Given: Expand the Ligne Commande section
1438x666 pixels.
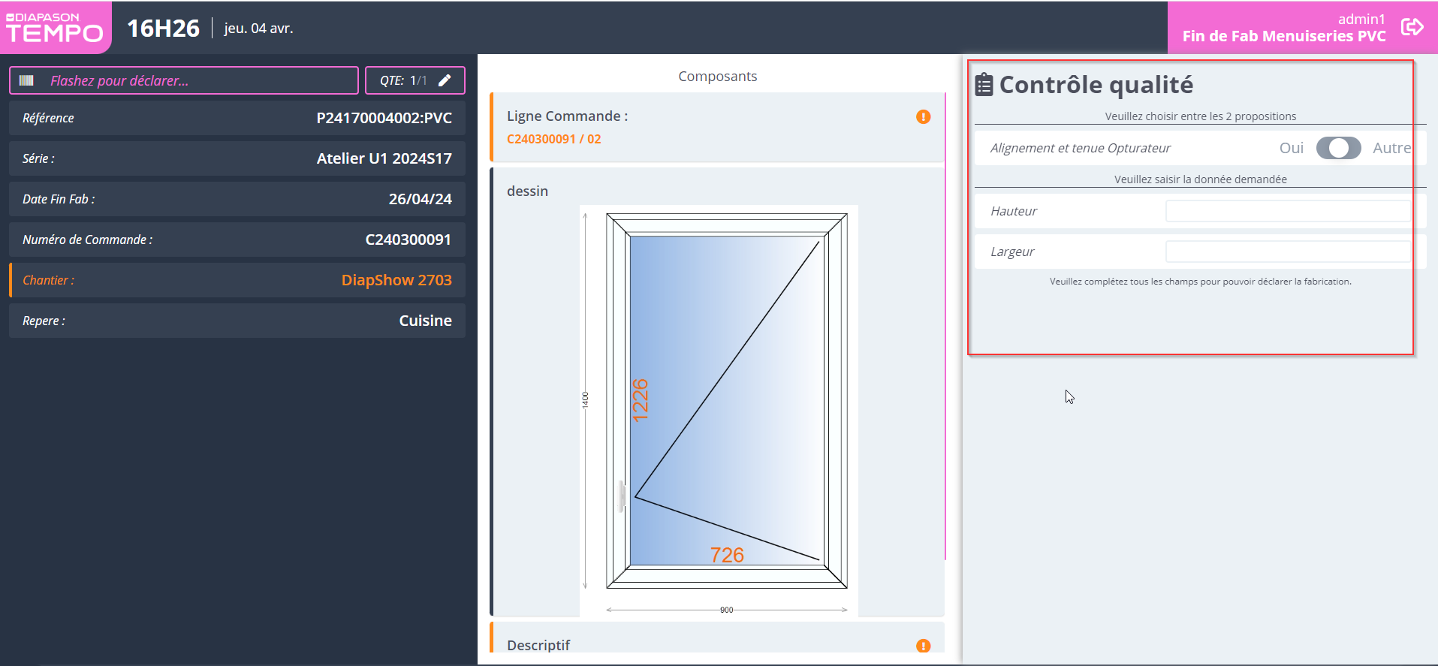Looking at the screenshot, I should (x=567, y=116).
